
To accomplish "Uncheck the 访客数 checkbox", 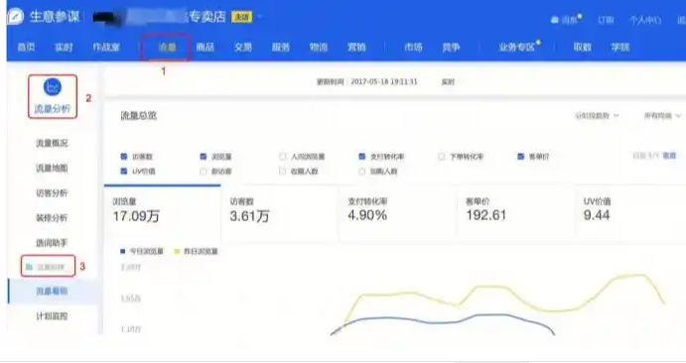I will (x=124, y=157).
